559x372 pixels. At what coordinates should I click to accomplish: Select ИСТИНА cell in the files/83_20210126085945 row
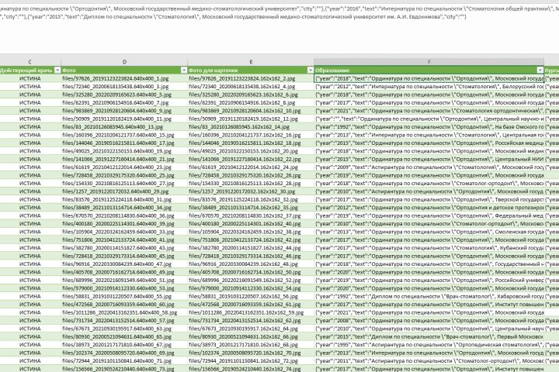tap(30, 127)
